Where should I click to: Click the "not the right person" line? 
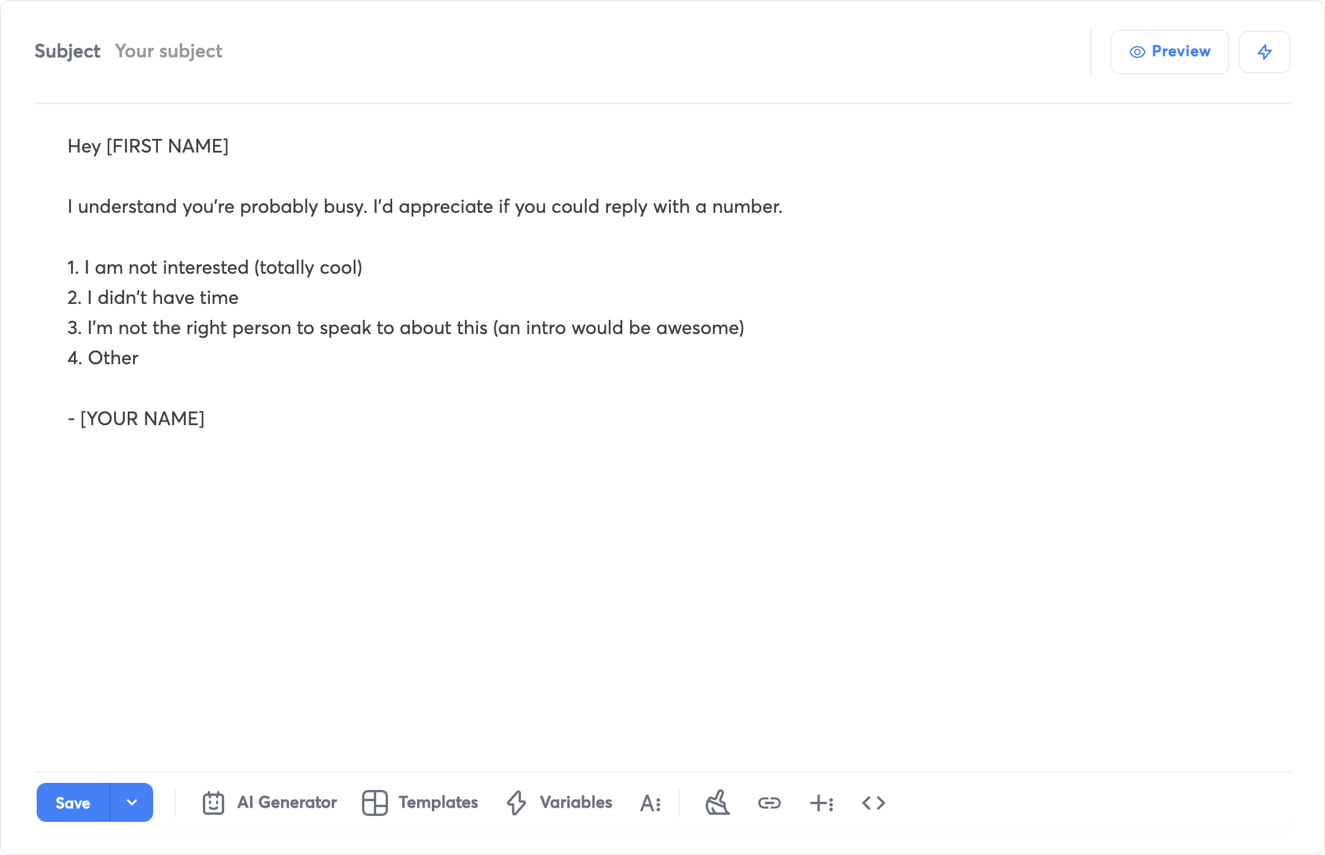406,328
